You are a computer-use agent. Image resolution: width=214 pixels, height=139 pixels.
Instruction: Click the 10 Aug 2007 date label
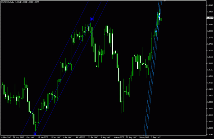119,137
